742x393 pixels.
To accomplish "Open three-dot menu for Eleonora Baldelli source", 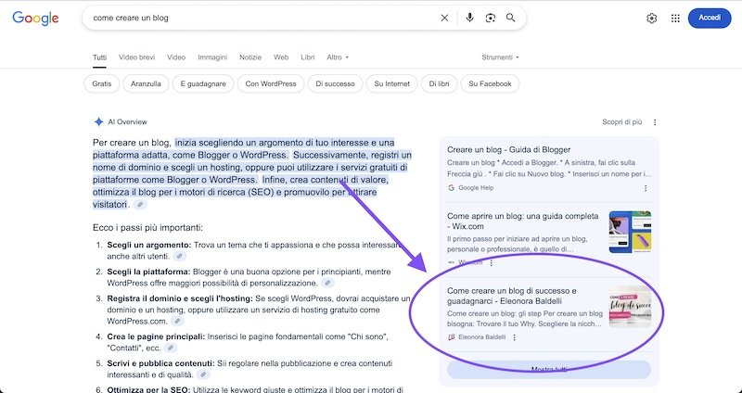I will 515,337.
